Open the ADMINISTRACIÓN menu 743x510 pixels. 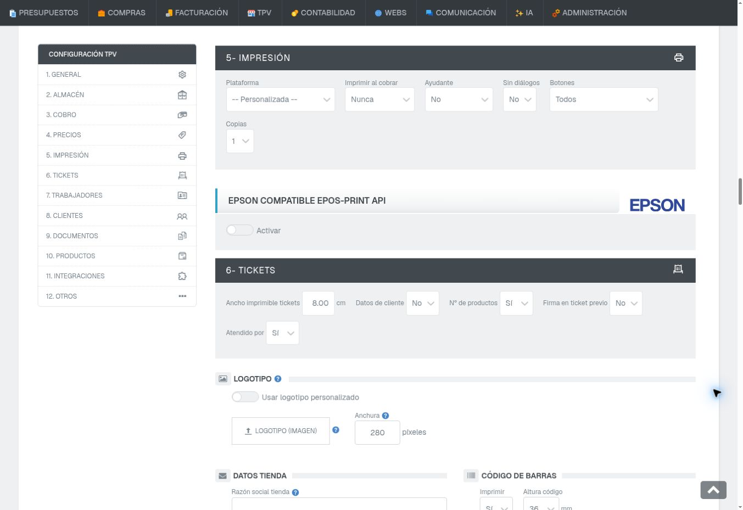coord(589,13)
